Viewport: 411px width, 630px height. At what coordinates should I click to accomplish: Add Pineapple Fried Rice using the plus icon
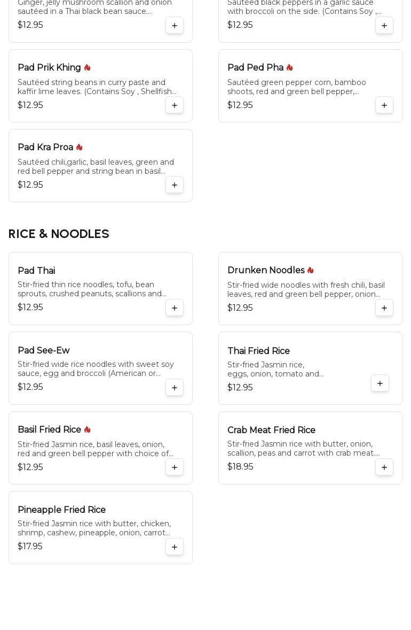tap(175, 547)
